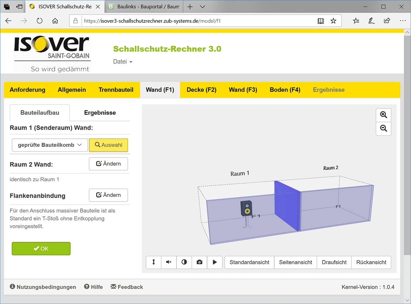Go to browser home page icon
Screen dimensions: 411x304
[55, 21]
